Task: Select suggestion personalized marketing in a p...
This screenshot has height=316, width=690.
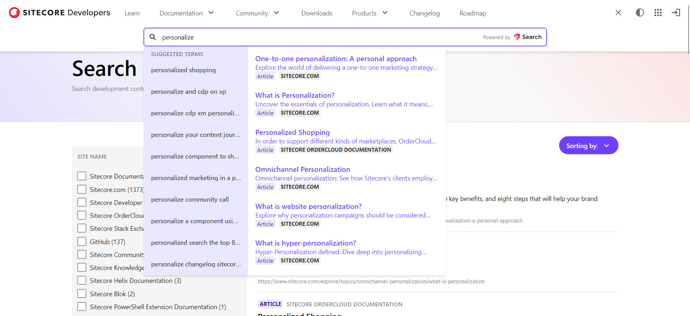Action: (196, 178)
